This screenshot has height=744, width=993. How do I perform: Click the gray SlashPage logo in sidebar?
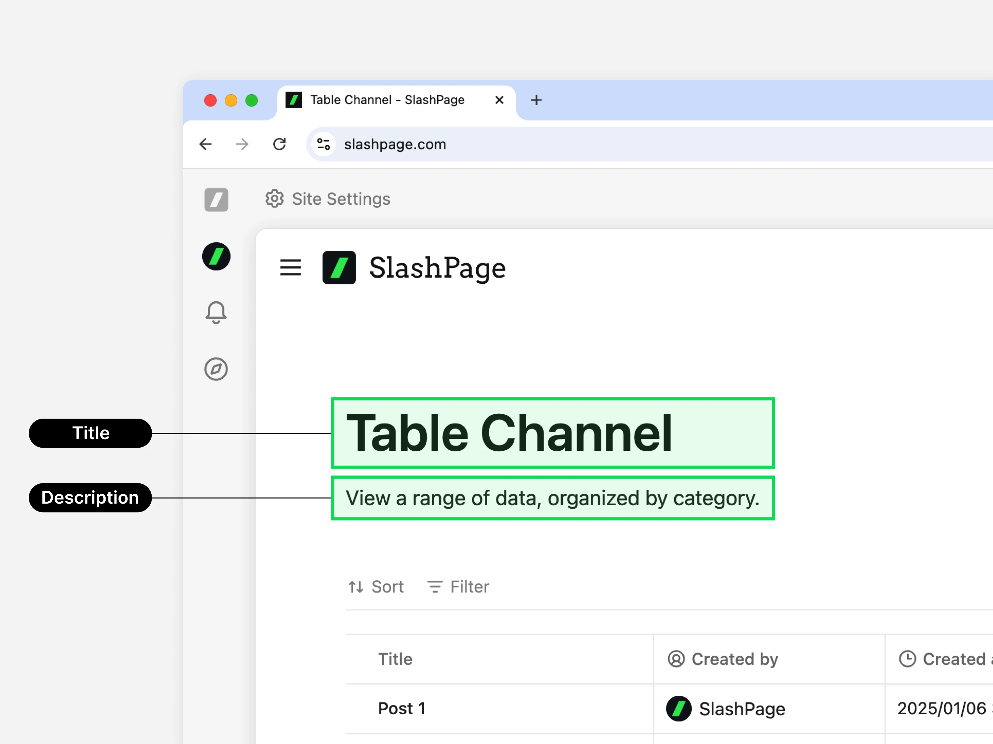(x=216, y=199)
